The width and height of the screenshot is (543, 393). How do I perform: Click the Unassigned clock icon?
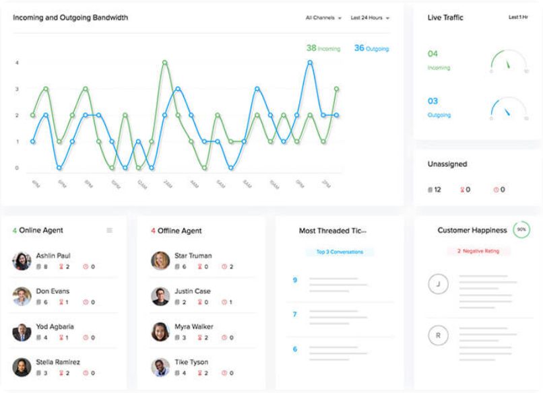coord(496,190)
